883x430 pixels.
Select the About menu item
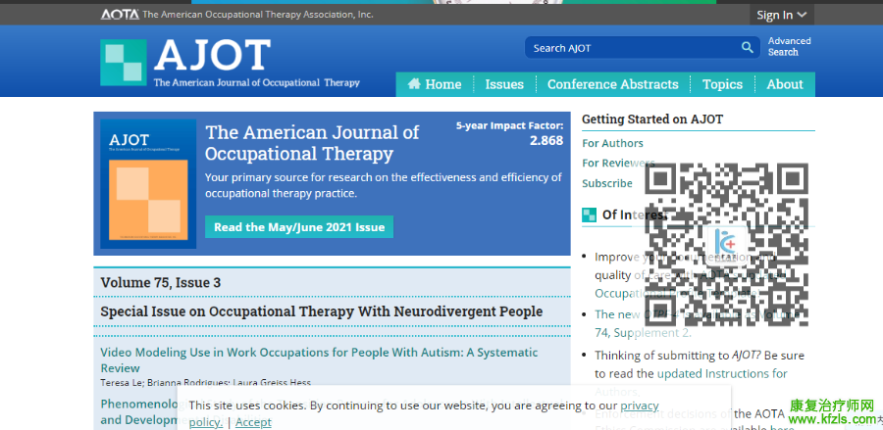point(785,84)
